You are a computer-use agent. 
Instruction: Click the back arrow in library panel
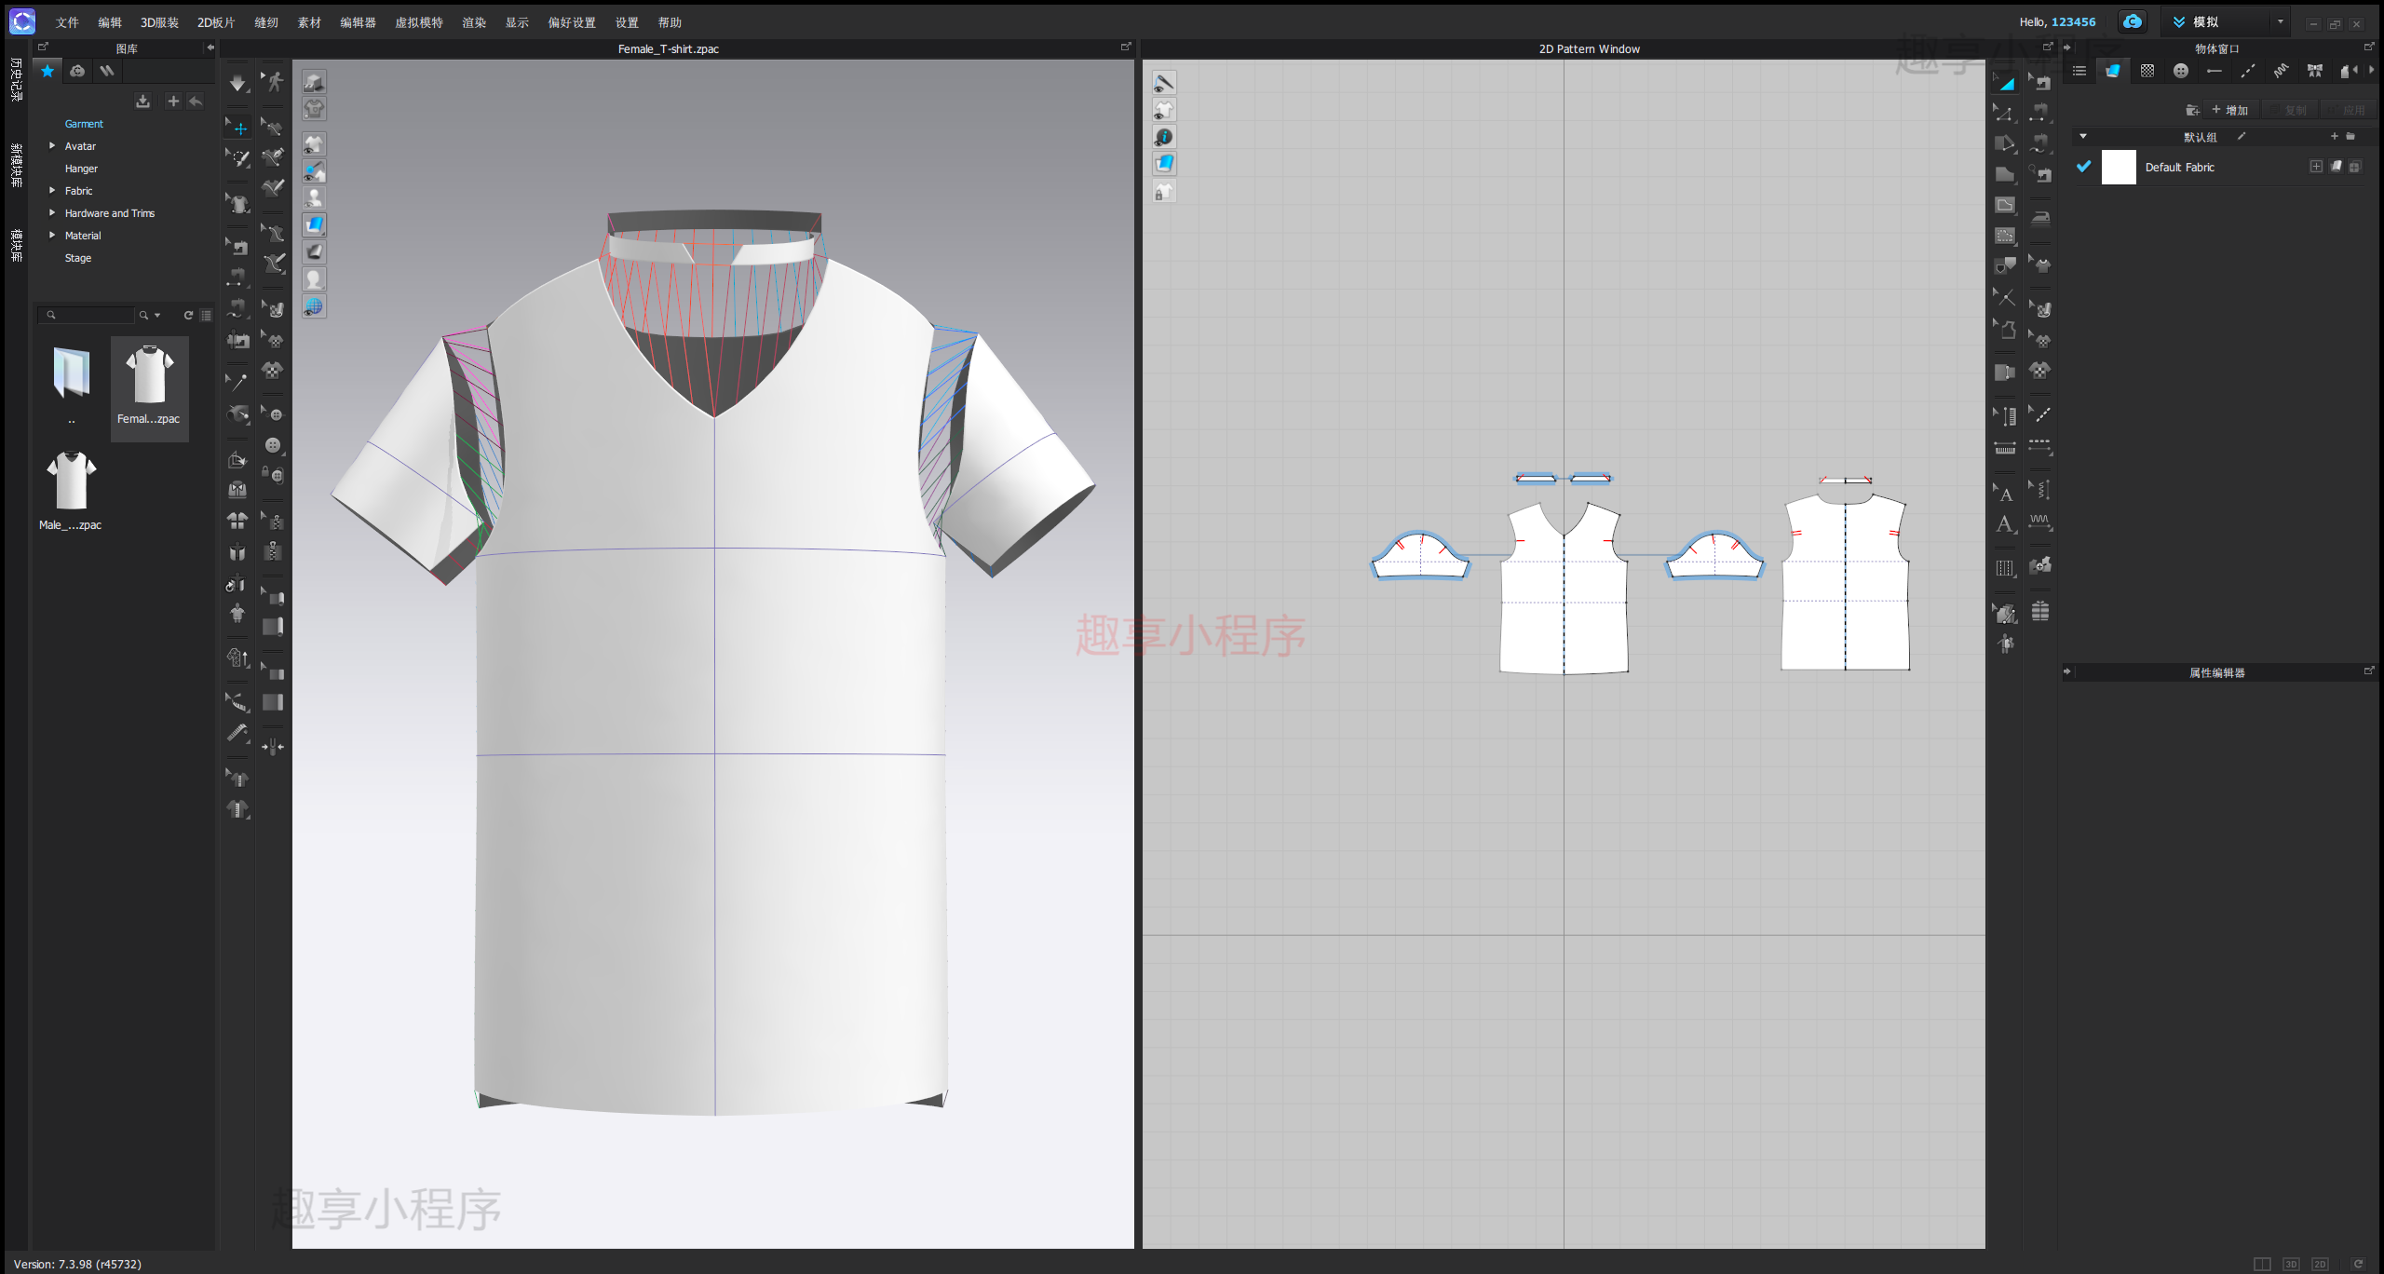196,101
